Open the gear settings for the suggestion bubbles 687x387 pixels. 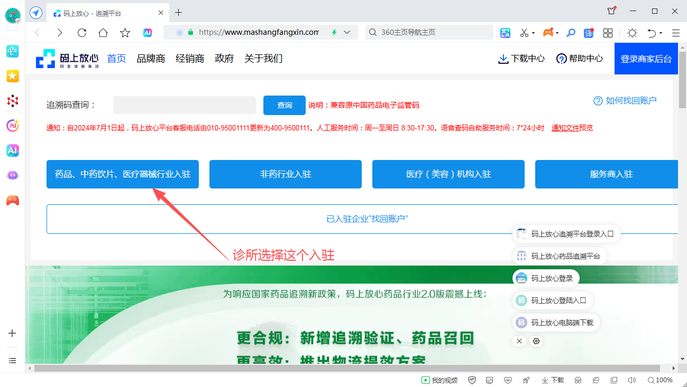(536, 341)
